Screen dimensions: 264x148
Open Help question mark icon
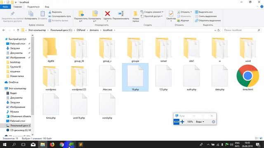coord(262,7)
